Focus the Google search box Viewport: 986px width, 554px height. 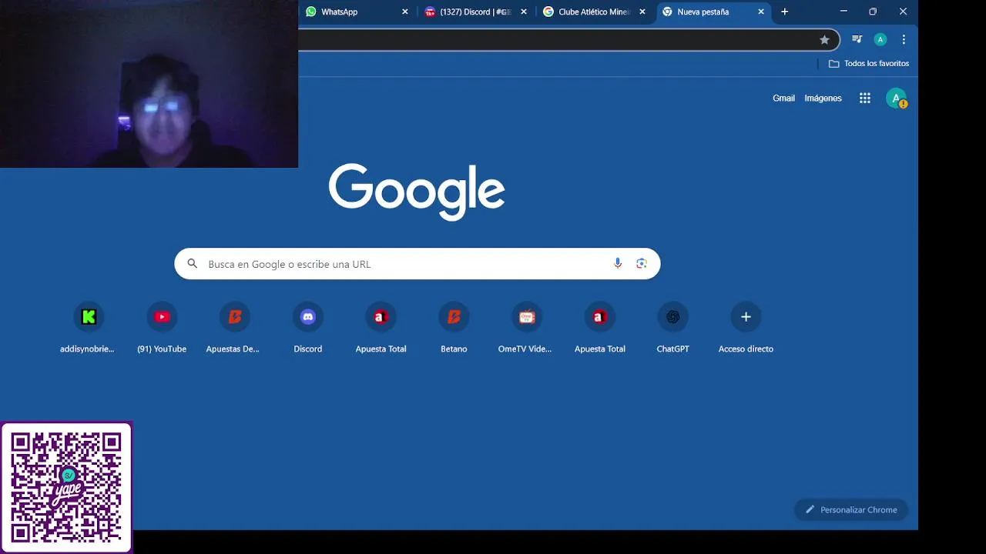[417, 263]
